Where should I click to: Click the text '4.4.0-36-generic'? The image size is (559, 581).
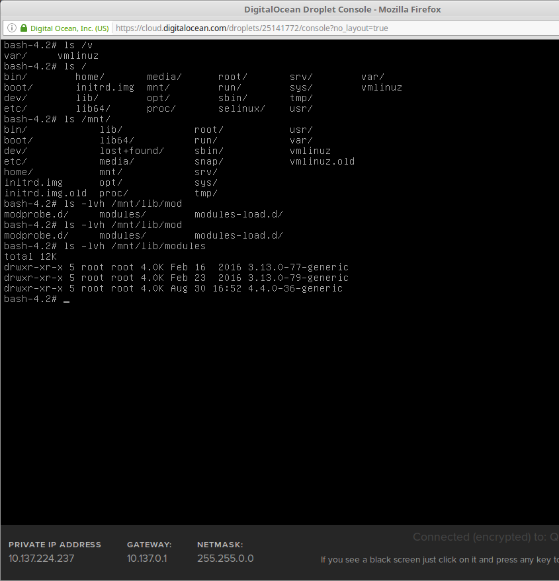[295, 288]
